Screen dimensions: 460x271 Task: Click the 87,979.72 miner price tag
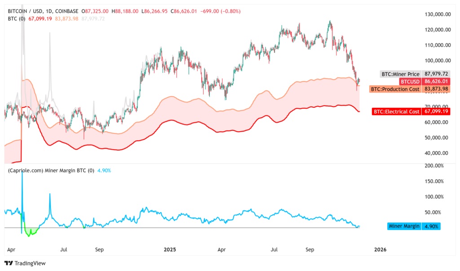pyautogui.click(x=436, y=74)
